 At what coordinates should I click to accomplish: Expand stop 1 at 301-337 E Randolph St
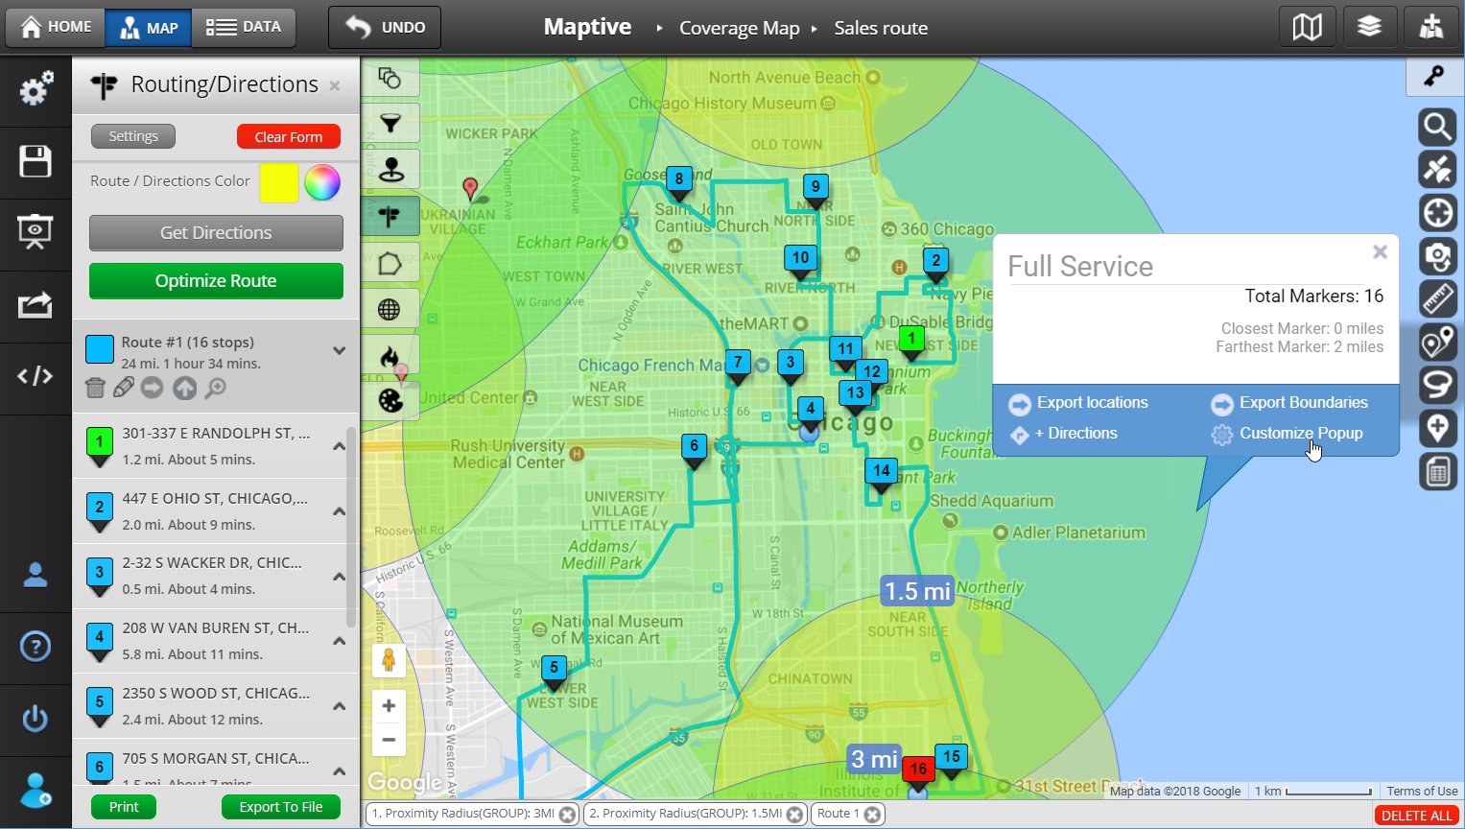click(339, 446)
